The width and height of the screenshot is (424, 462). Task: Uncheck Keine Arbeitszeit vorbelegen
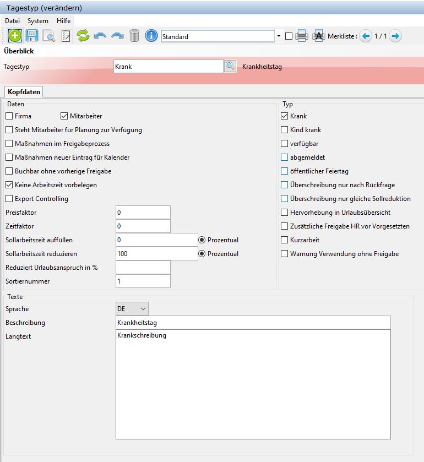pos(9,185)
